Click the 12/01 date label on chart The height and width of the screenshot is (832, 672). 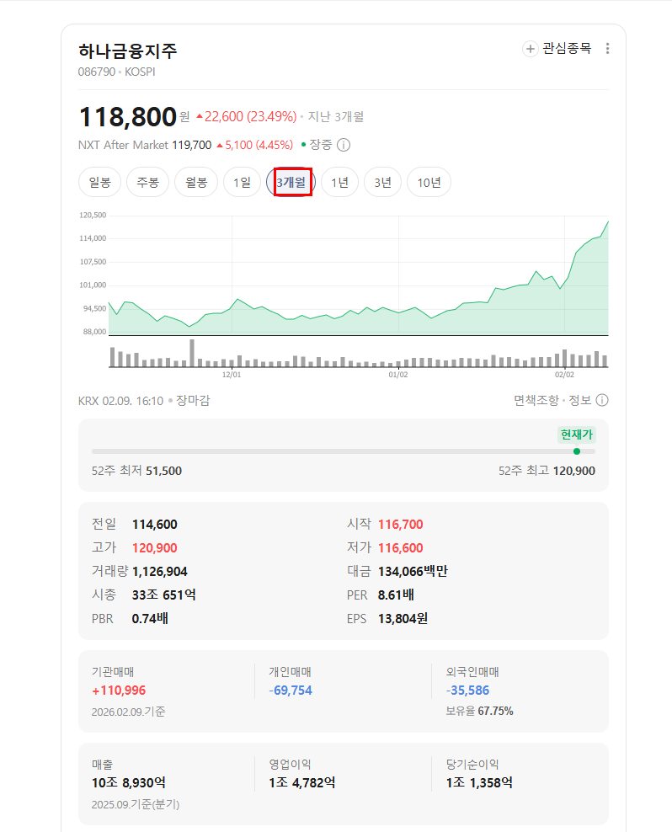point(232,375)
